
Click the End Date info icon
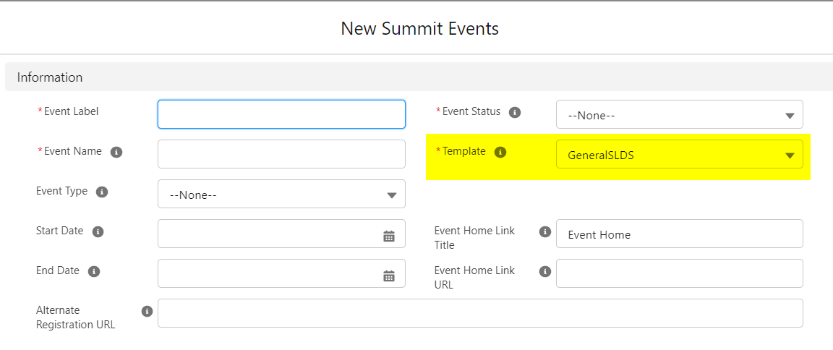click(94, 271)
